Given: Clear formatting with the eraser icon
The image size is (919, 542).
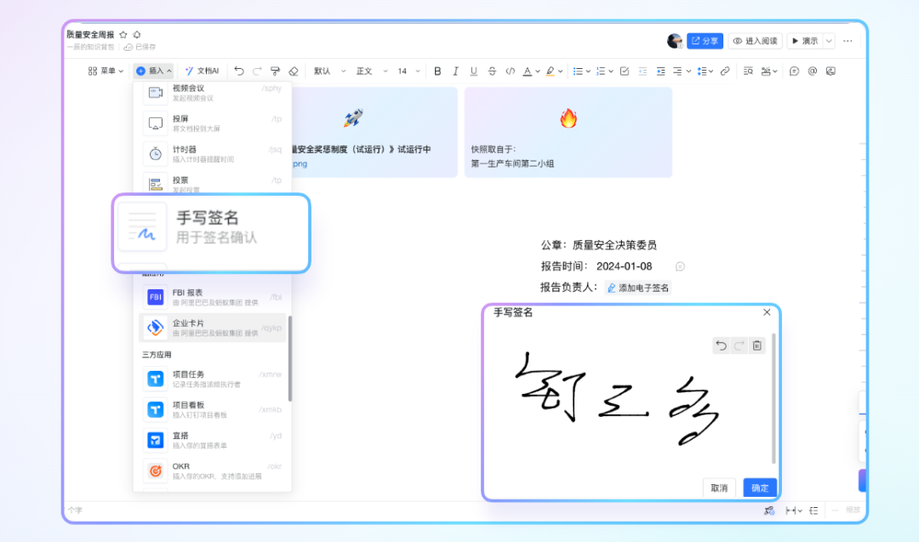Looking at the screenshot, I should [294, 71].
